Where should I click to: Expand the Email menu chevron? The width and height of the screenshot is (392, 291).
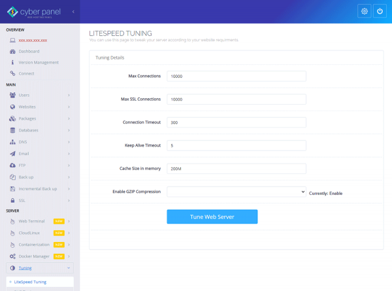[69, 154]
